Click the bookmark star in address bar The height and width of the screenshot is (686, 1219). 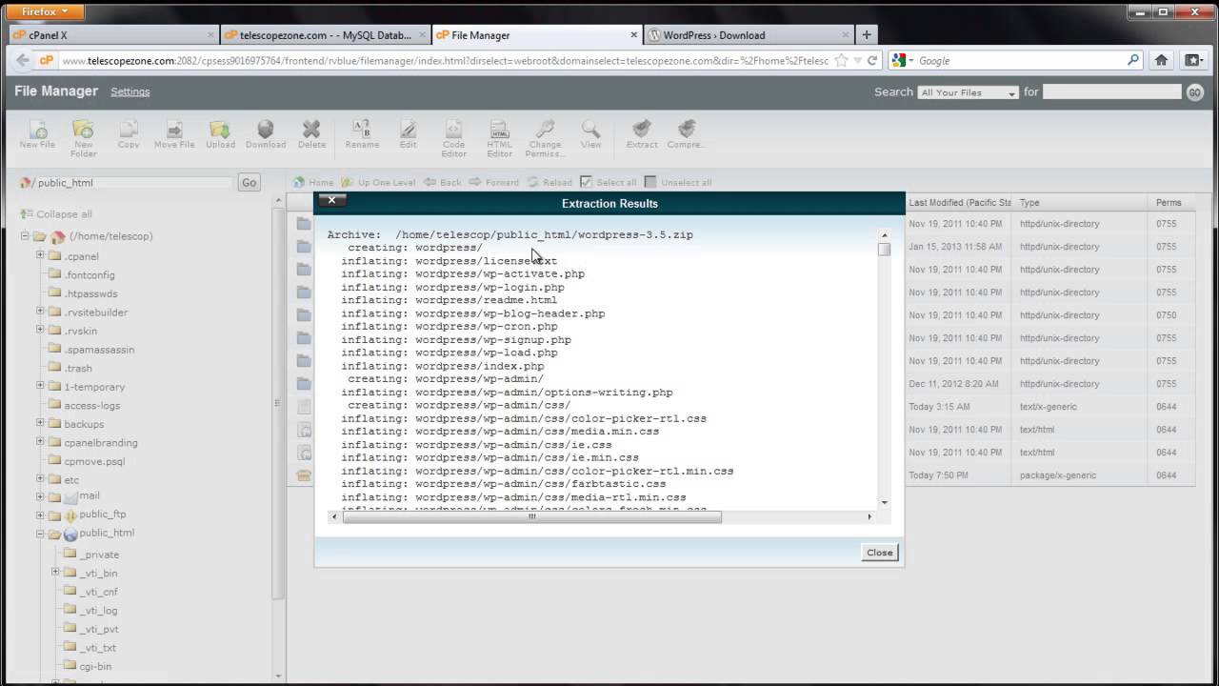(x=841, y=60)
